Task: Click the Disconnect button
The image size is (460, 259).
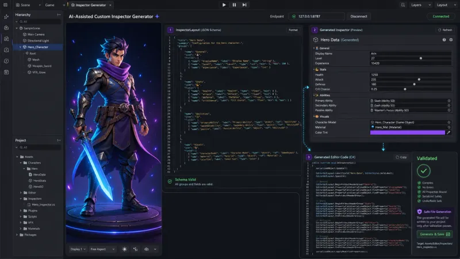Action: tap(358, 17)
